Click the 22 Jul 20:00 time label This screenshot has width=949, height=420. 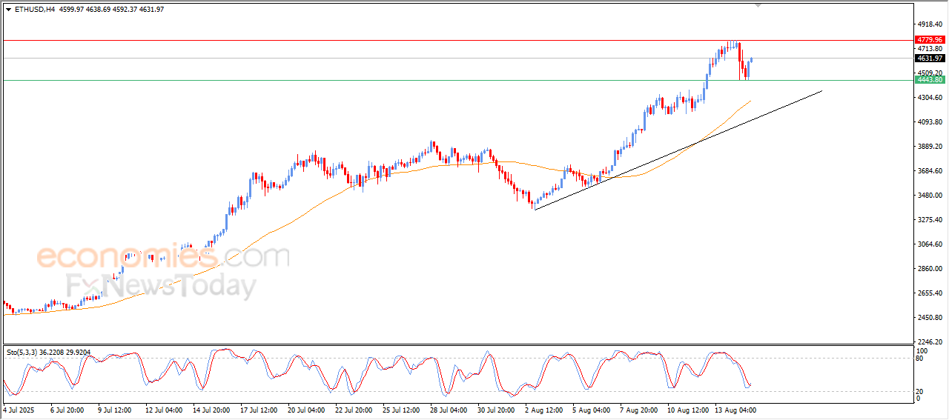pos(353,410)
